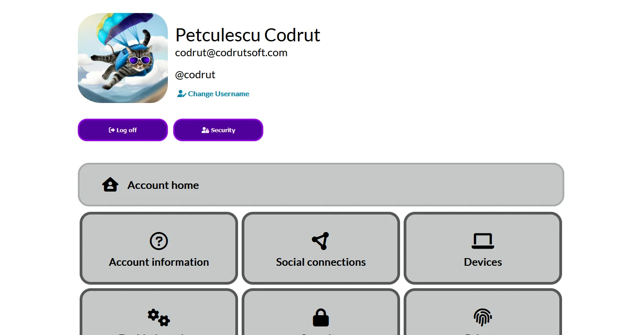Click the user-lock icon in Security button

pyautogui.click(x=205, y=130)
